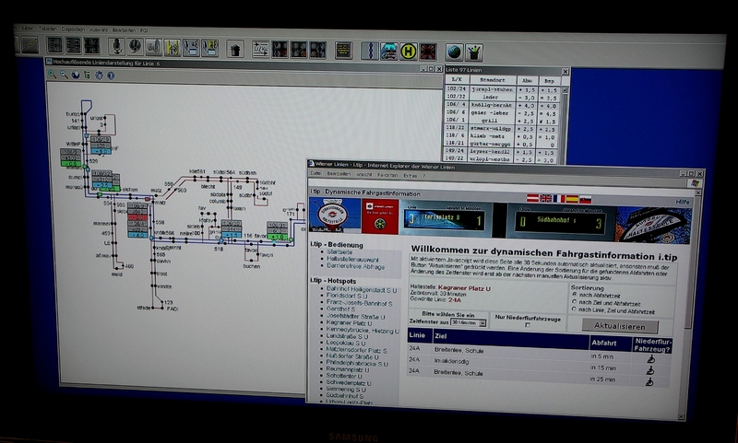Click the blue vertical line-diagram icon
This screenshot has height=443, width=738.
pos(370,51)
